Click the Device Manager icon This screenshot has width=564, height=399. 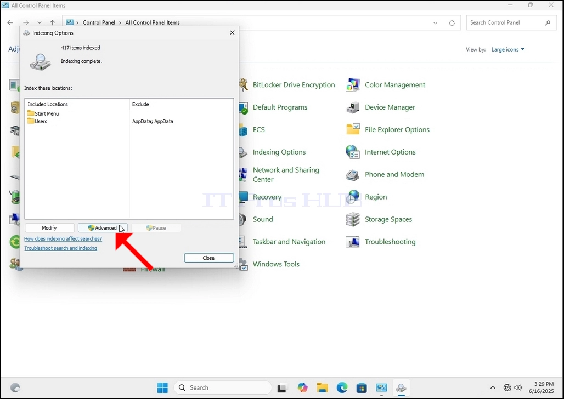pyautogui.click(x=352, y=107)
